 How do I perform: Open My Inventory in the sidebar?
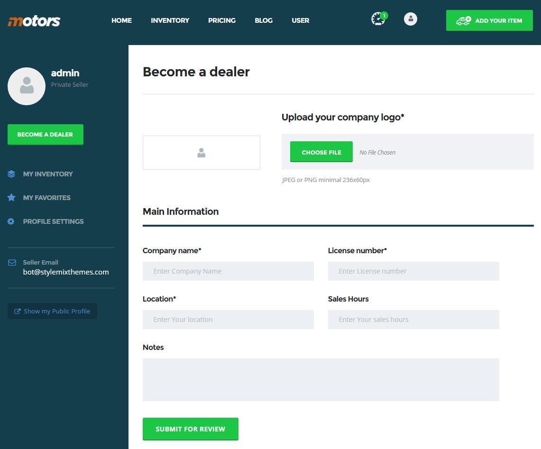coord(48,174)
